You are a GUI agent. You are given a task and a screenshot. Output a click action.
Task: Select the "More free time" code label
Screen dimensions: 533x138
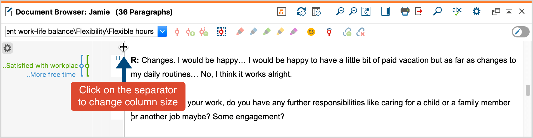(x=51, y=75)
